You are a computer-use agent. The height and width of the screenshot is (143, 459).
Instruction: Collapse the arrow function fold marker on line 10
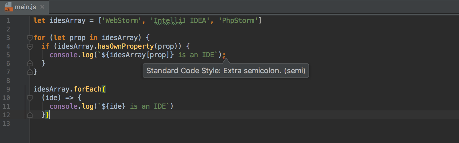[30, 98]
